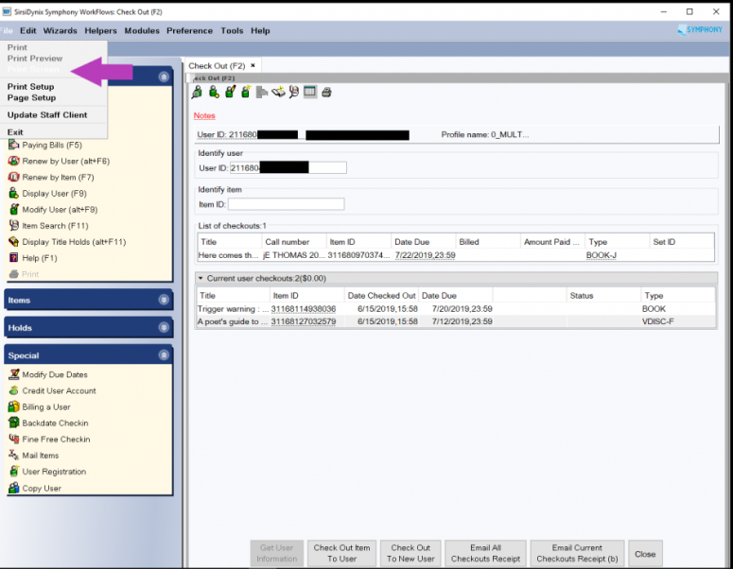The width and height of the screenshot is (733, 569).
Task: Open the Help menu in menu bar
Action: coord(260,31)
